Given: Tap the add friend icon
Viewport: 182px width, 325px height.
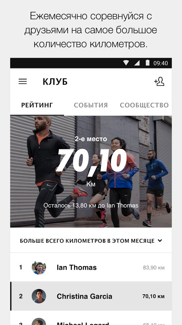Looking at the screenshot, I should [x=159, y=82].
